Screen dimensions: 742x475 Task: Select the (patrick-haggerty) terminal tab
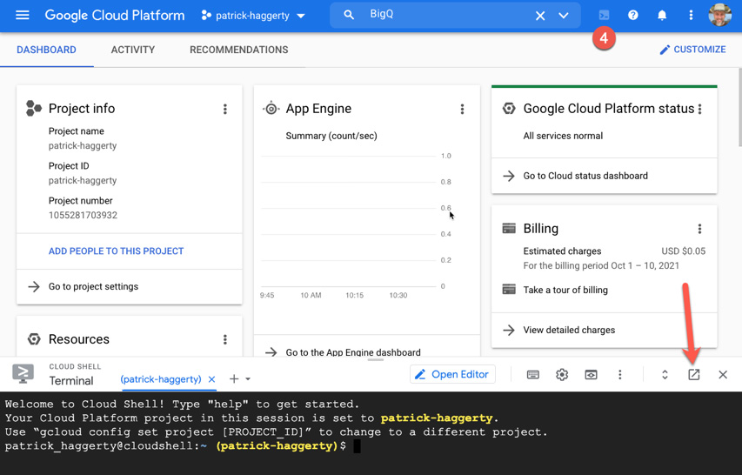pos(160,379)
